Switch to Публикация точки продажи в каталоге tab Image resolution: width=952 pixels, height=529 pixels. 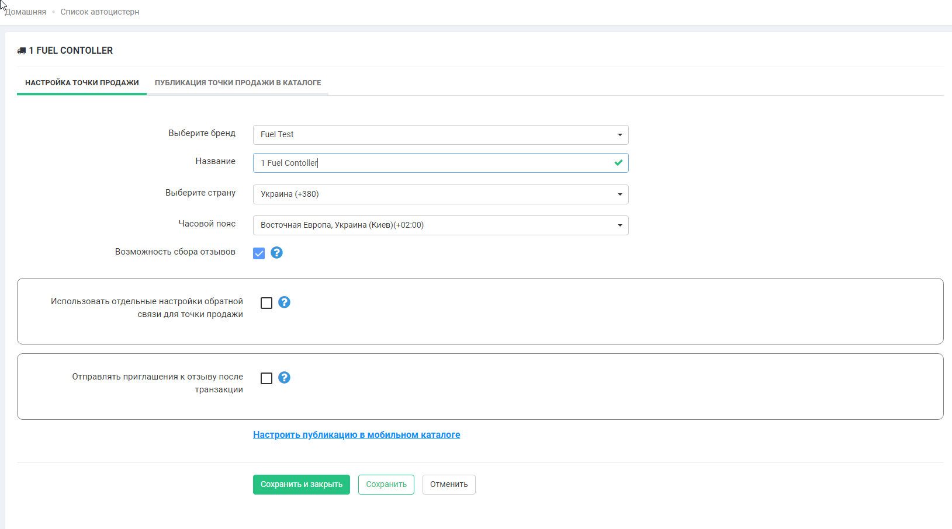coord(237,83)
